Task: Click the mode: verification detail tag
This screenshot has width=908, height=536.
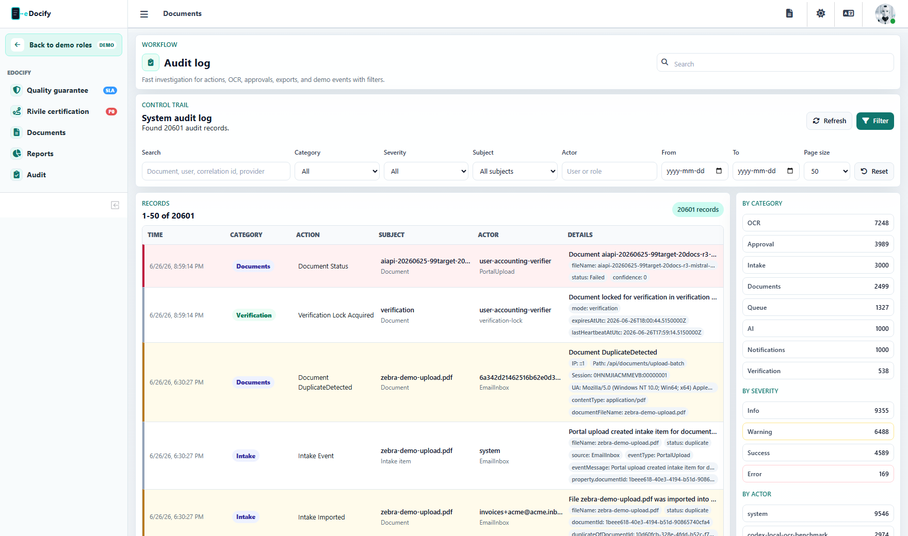Action: [594, 309]
